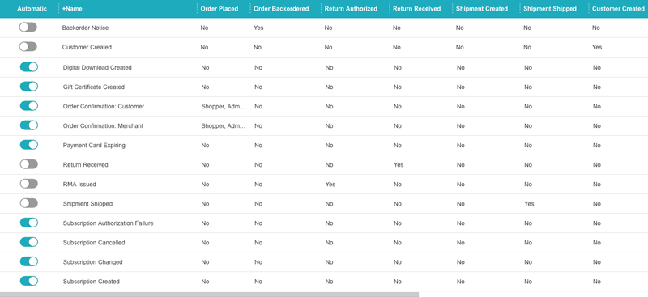Screen dimensions: 648x297
Task: Click Shipment Shipped No for Subscription Changed
Action: pos(528,262)
